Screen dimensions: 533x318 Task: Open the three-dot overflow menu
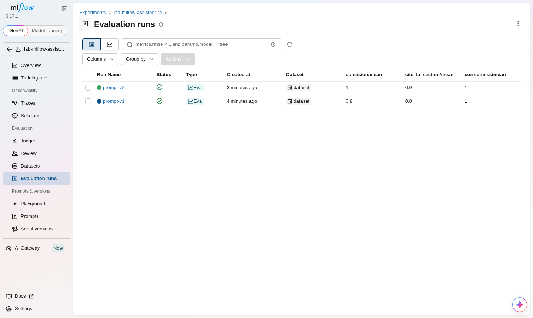(518, 24)
